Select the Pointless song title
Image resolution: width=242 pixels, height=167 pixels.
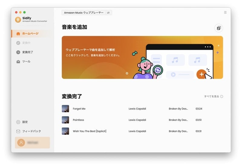(x=78, y=120)
